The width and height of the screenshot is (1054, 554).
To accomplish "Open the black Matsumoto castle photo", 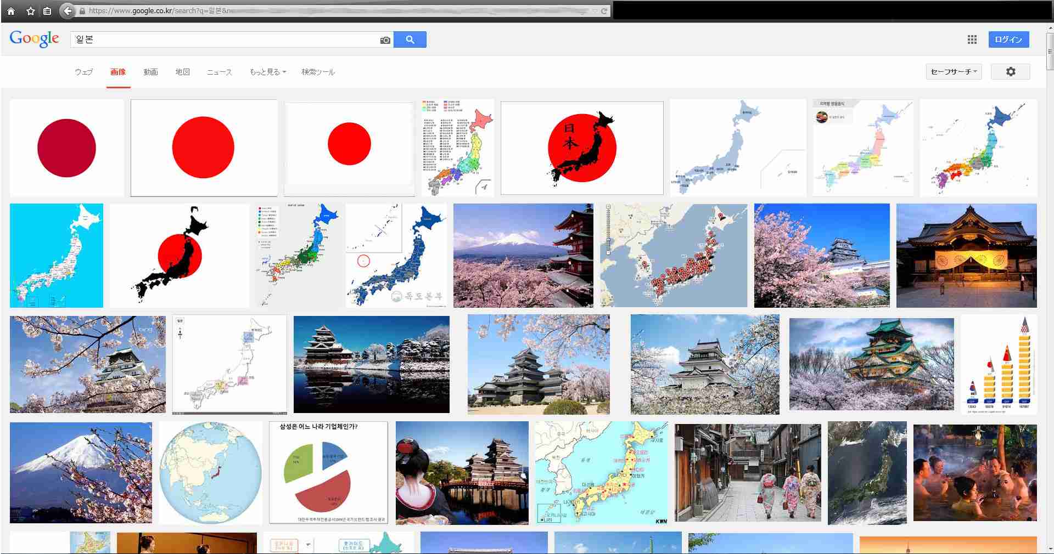I will 539,364.
